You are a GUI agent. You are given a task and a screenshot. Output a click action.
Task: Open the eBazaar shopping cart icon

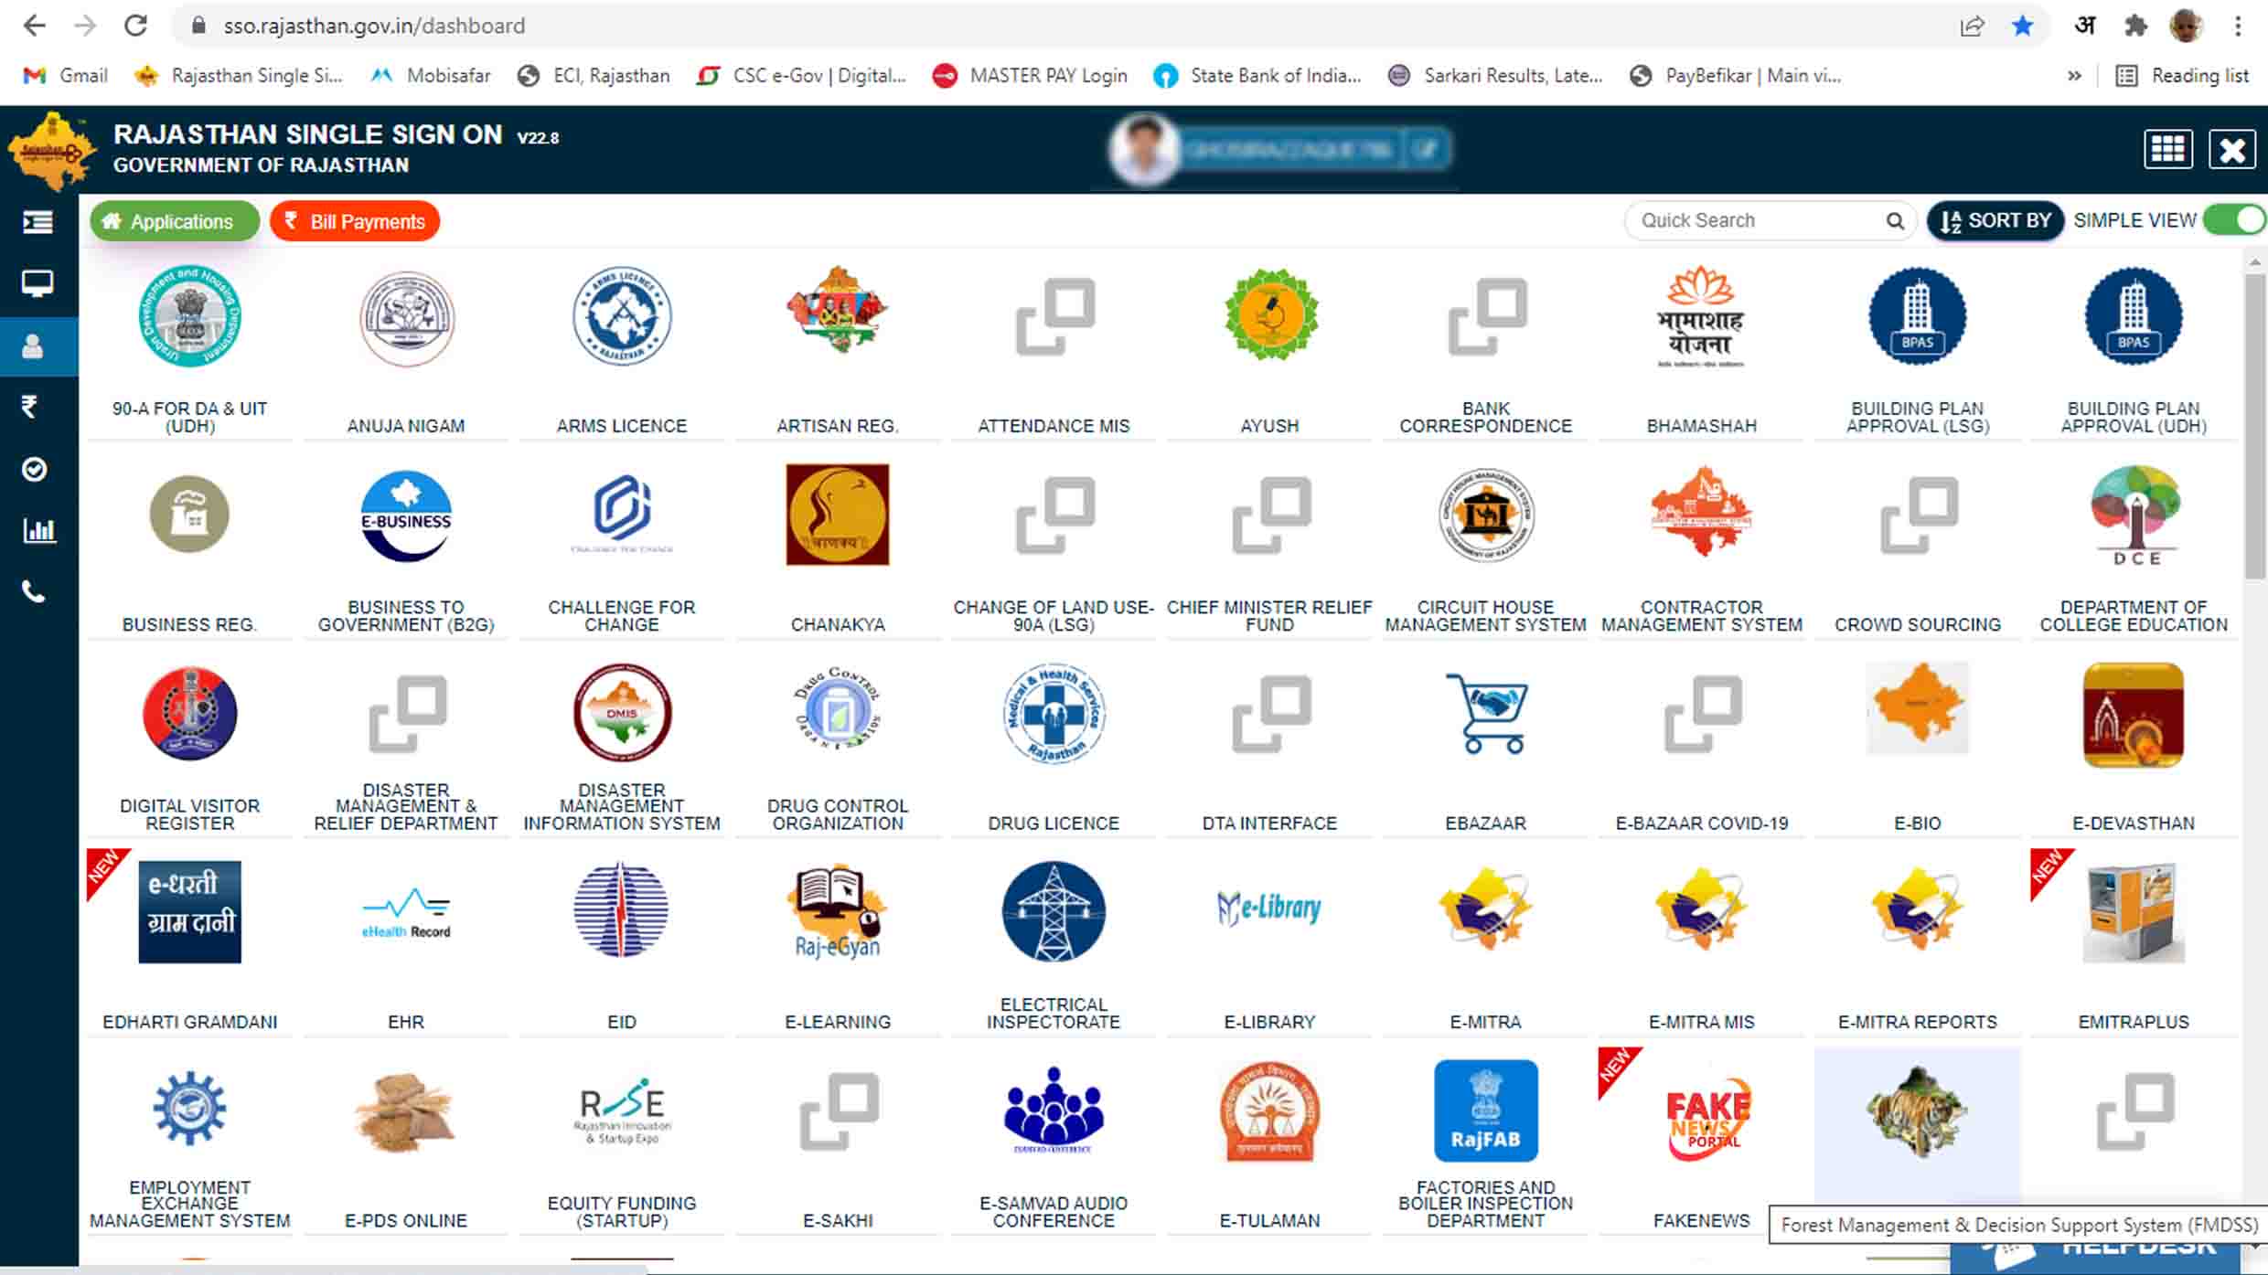click(1487, 713)
